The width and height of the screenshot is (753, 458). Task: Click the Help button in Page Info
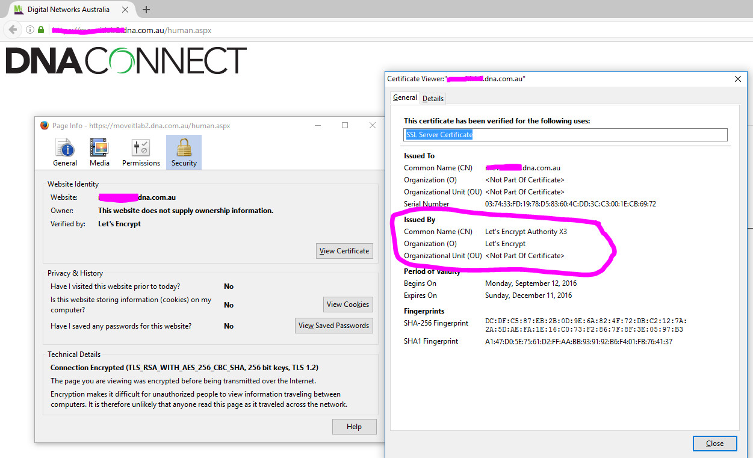point(355,427)
